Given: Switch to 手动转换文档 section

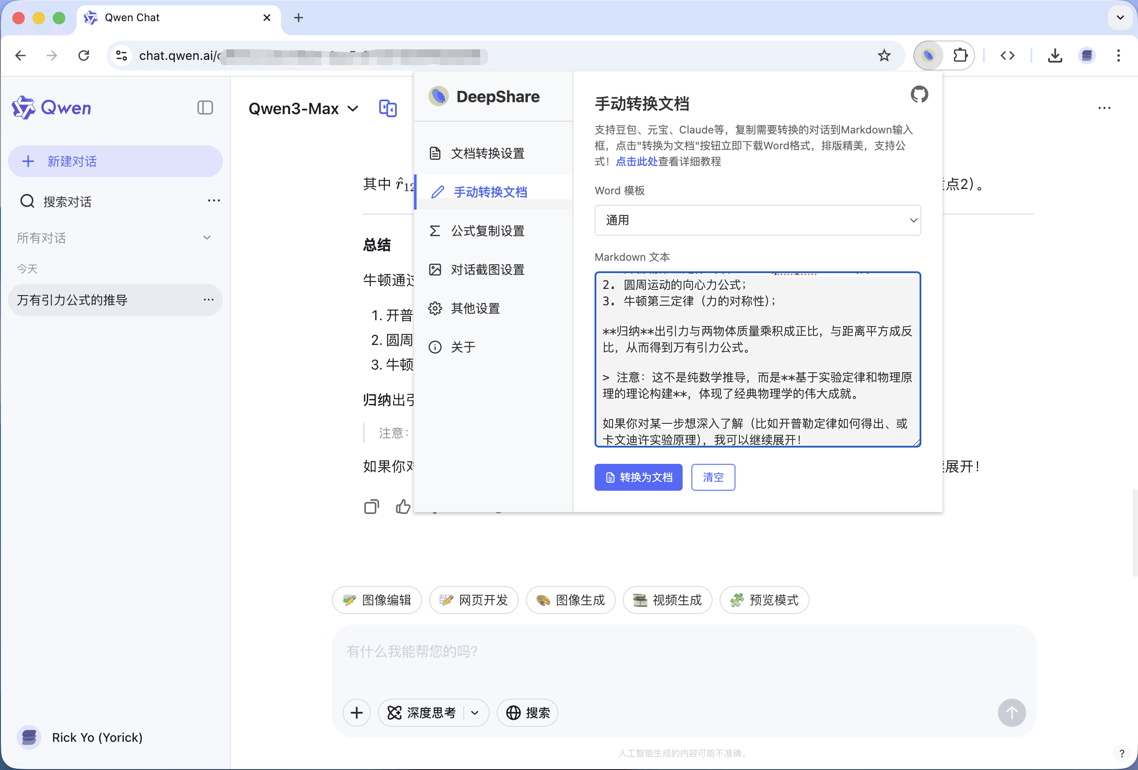Looking at the screenshot, I should pos(490,192).
